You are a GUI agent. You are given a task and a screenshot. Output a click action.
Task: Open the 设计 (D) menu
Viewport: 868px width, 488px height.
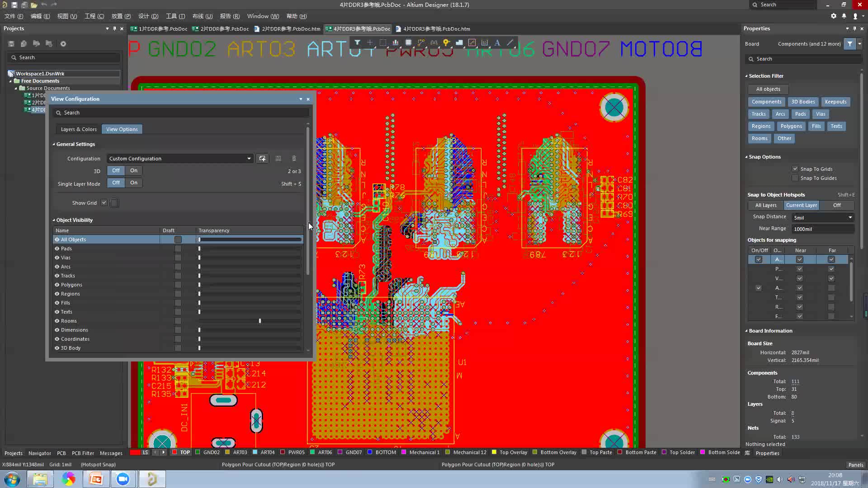coord(148,16)
